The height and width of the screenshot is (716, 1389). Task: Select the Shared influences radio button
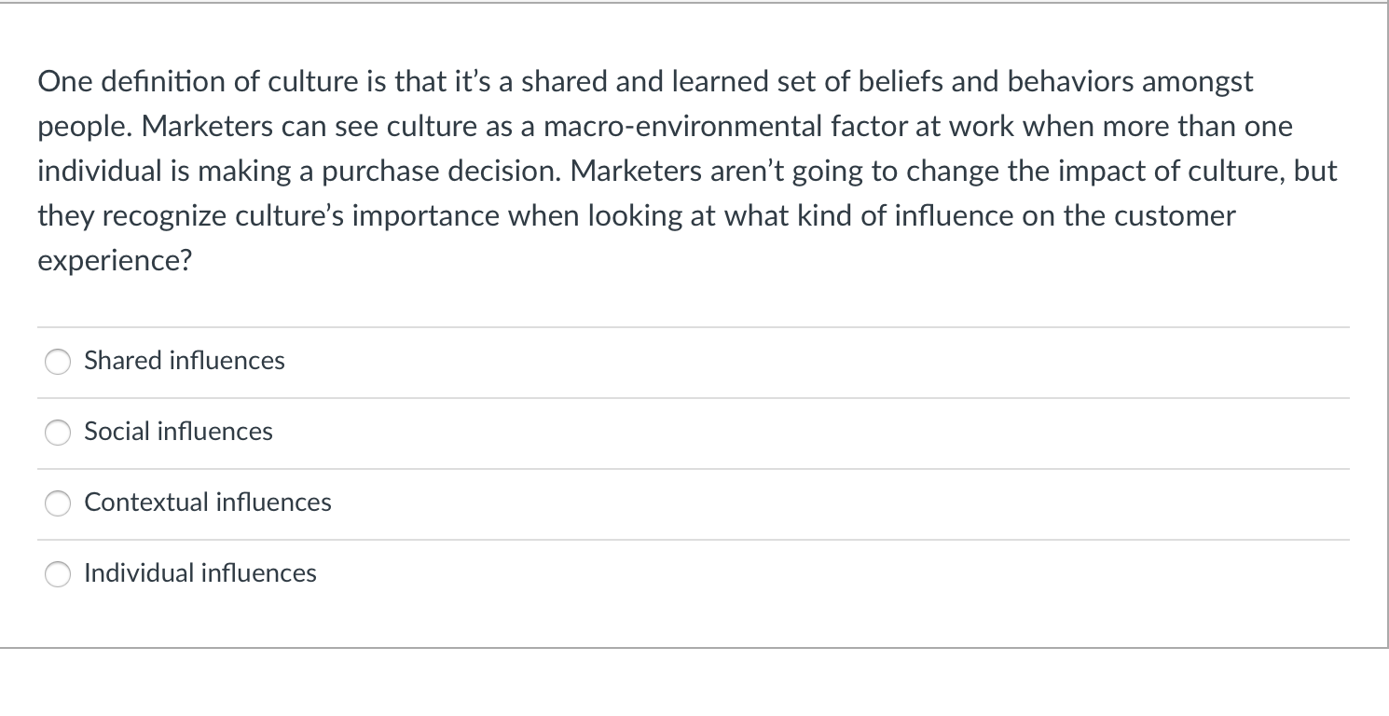(x=58, y=362)
